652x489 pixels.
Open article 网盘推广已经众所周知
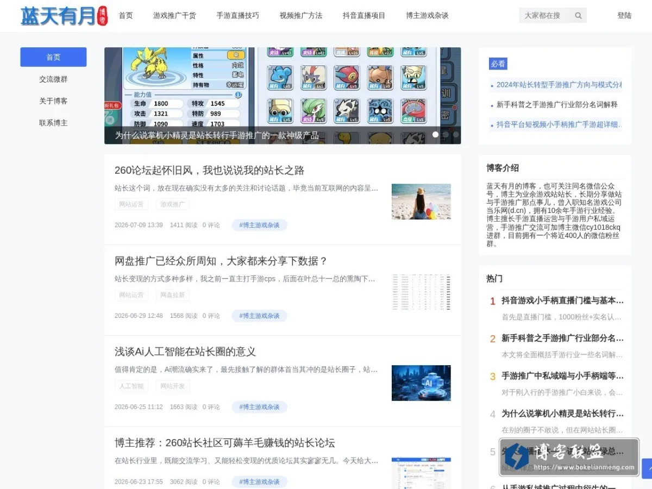[x=221, y=261]
